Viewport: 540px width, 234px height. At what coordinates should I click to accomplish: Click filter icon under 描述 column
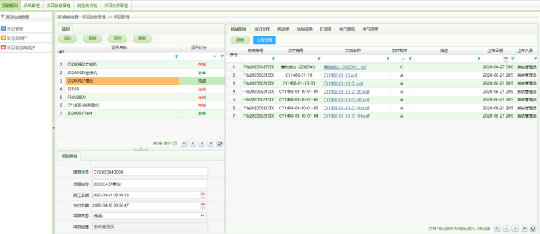tap(479, 59)
